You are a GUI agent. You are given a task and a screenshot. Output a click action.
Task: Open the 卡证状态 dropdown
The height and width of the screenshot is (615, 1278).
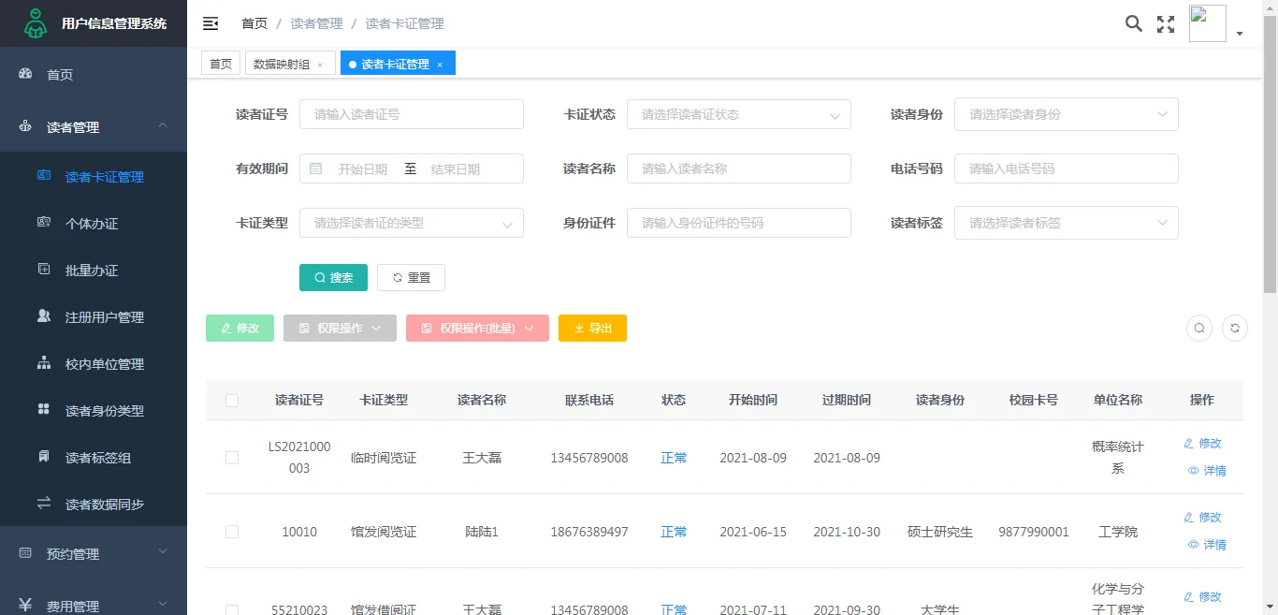pos(739,114)
